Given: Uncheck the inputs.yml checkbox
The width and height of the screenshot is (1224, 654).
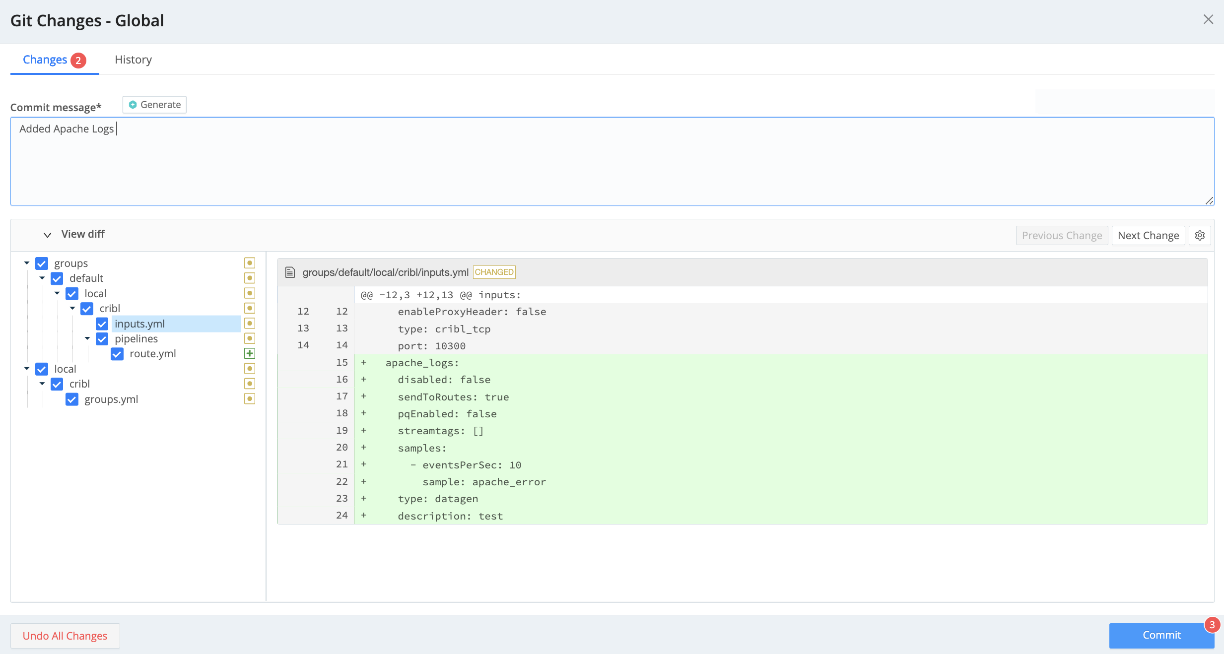Looking at the screenshot, I should 102,324.
